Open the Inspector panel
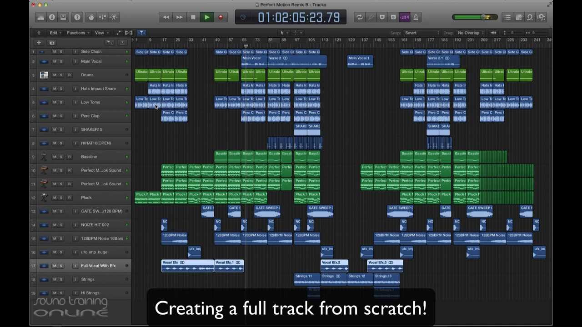The height and width of the screenshot is (327, 582). (52, 17)
